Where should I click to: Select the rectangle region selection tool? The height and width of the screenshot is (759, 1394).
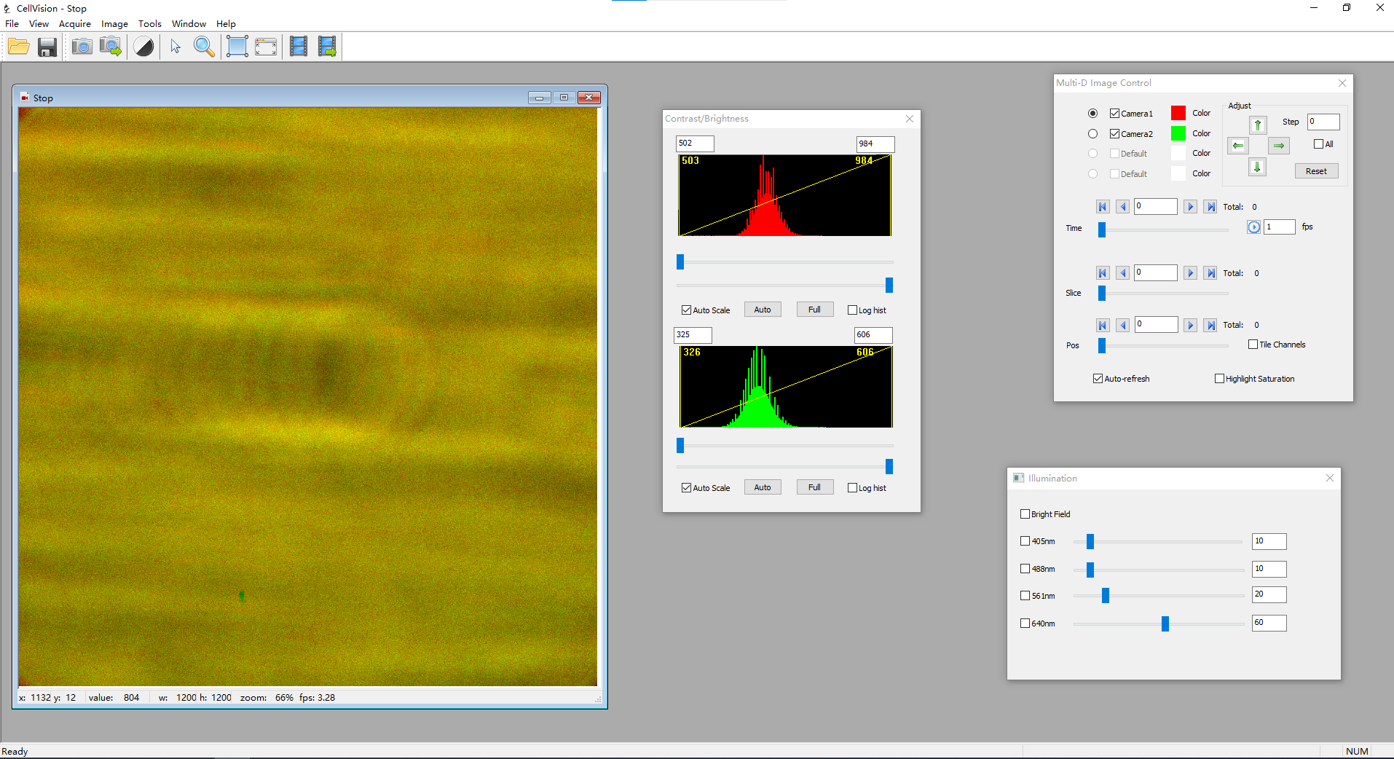pos(237,47)
